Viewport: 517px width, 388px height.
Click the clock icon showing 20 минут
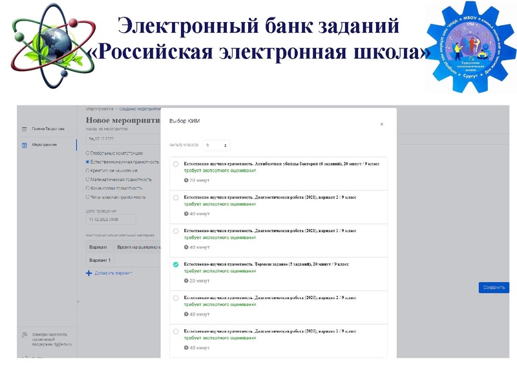(185, 180)
